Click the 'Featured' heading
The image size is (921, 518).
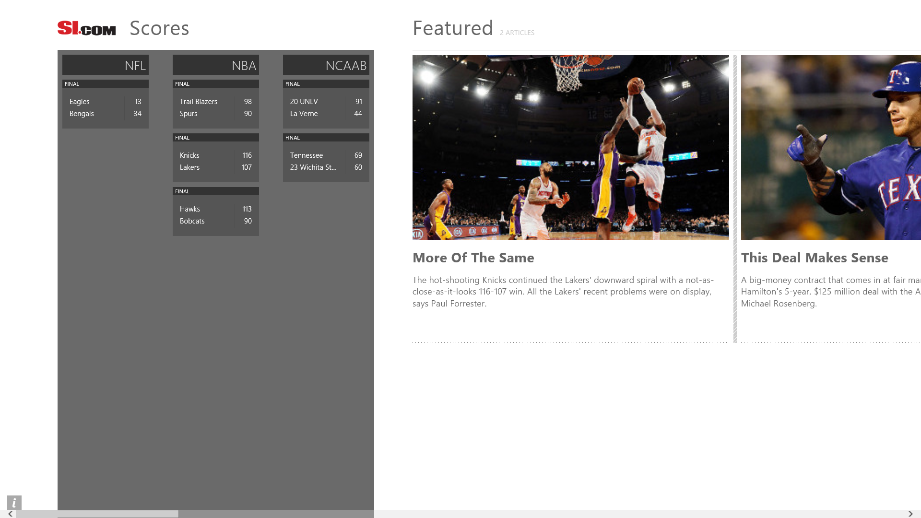point(452,28)
